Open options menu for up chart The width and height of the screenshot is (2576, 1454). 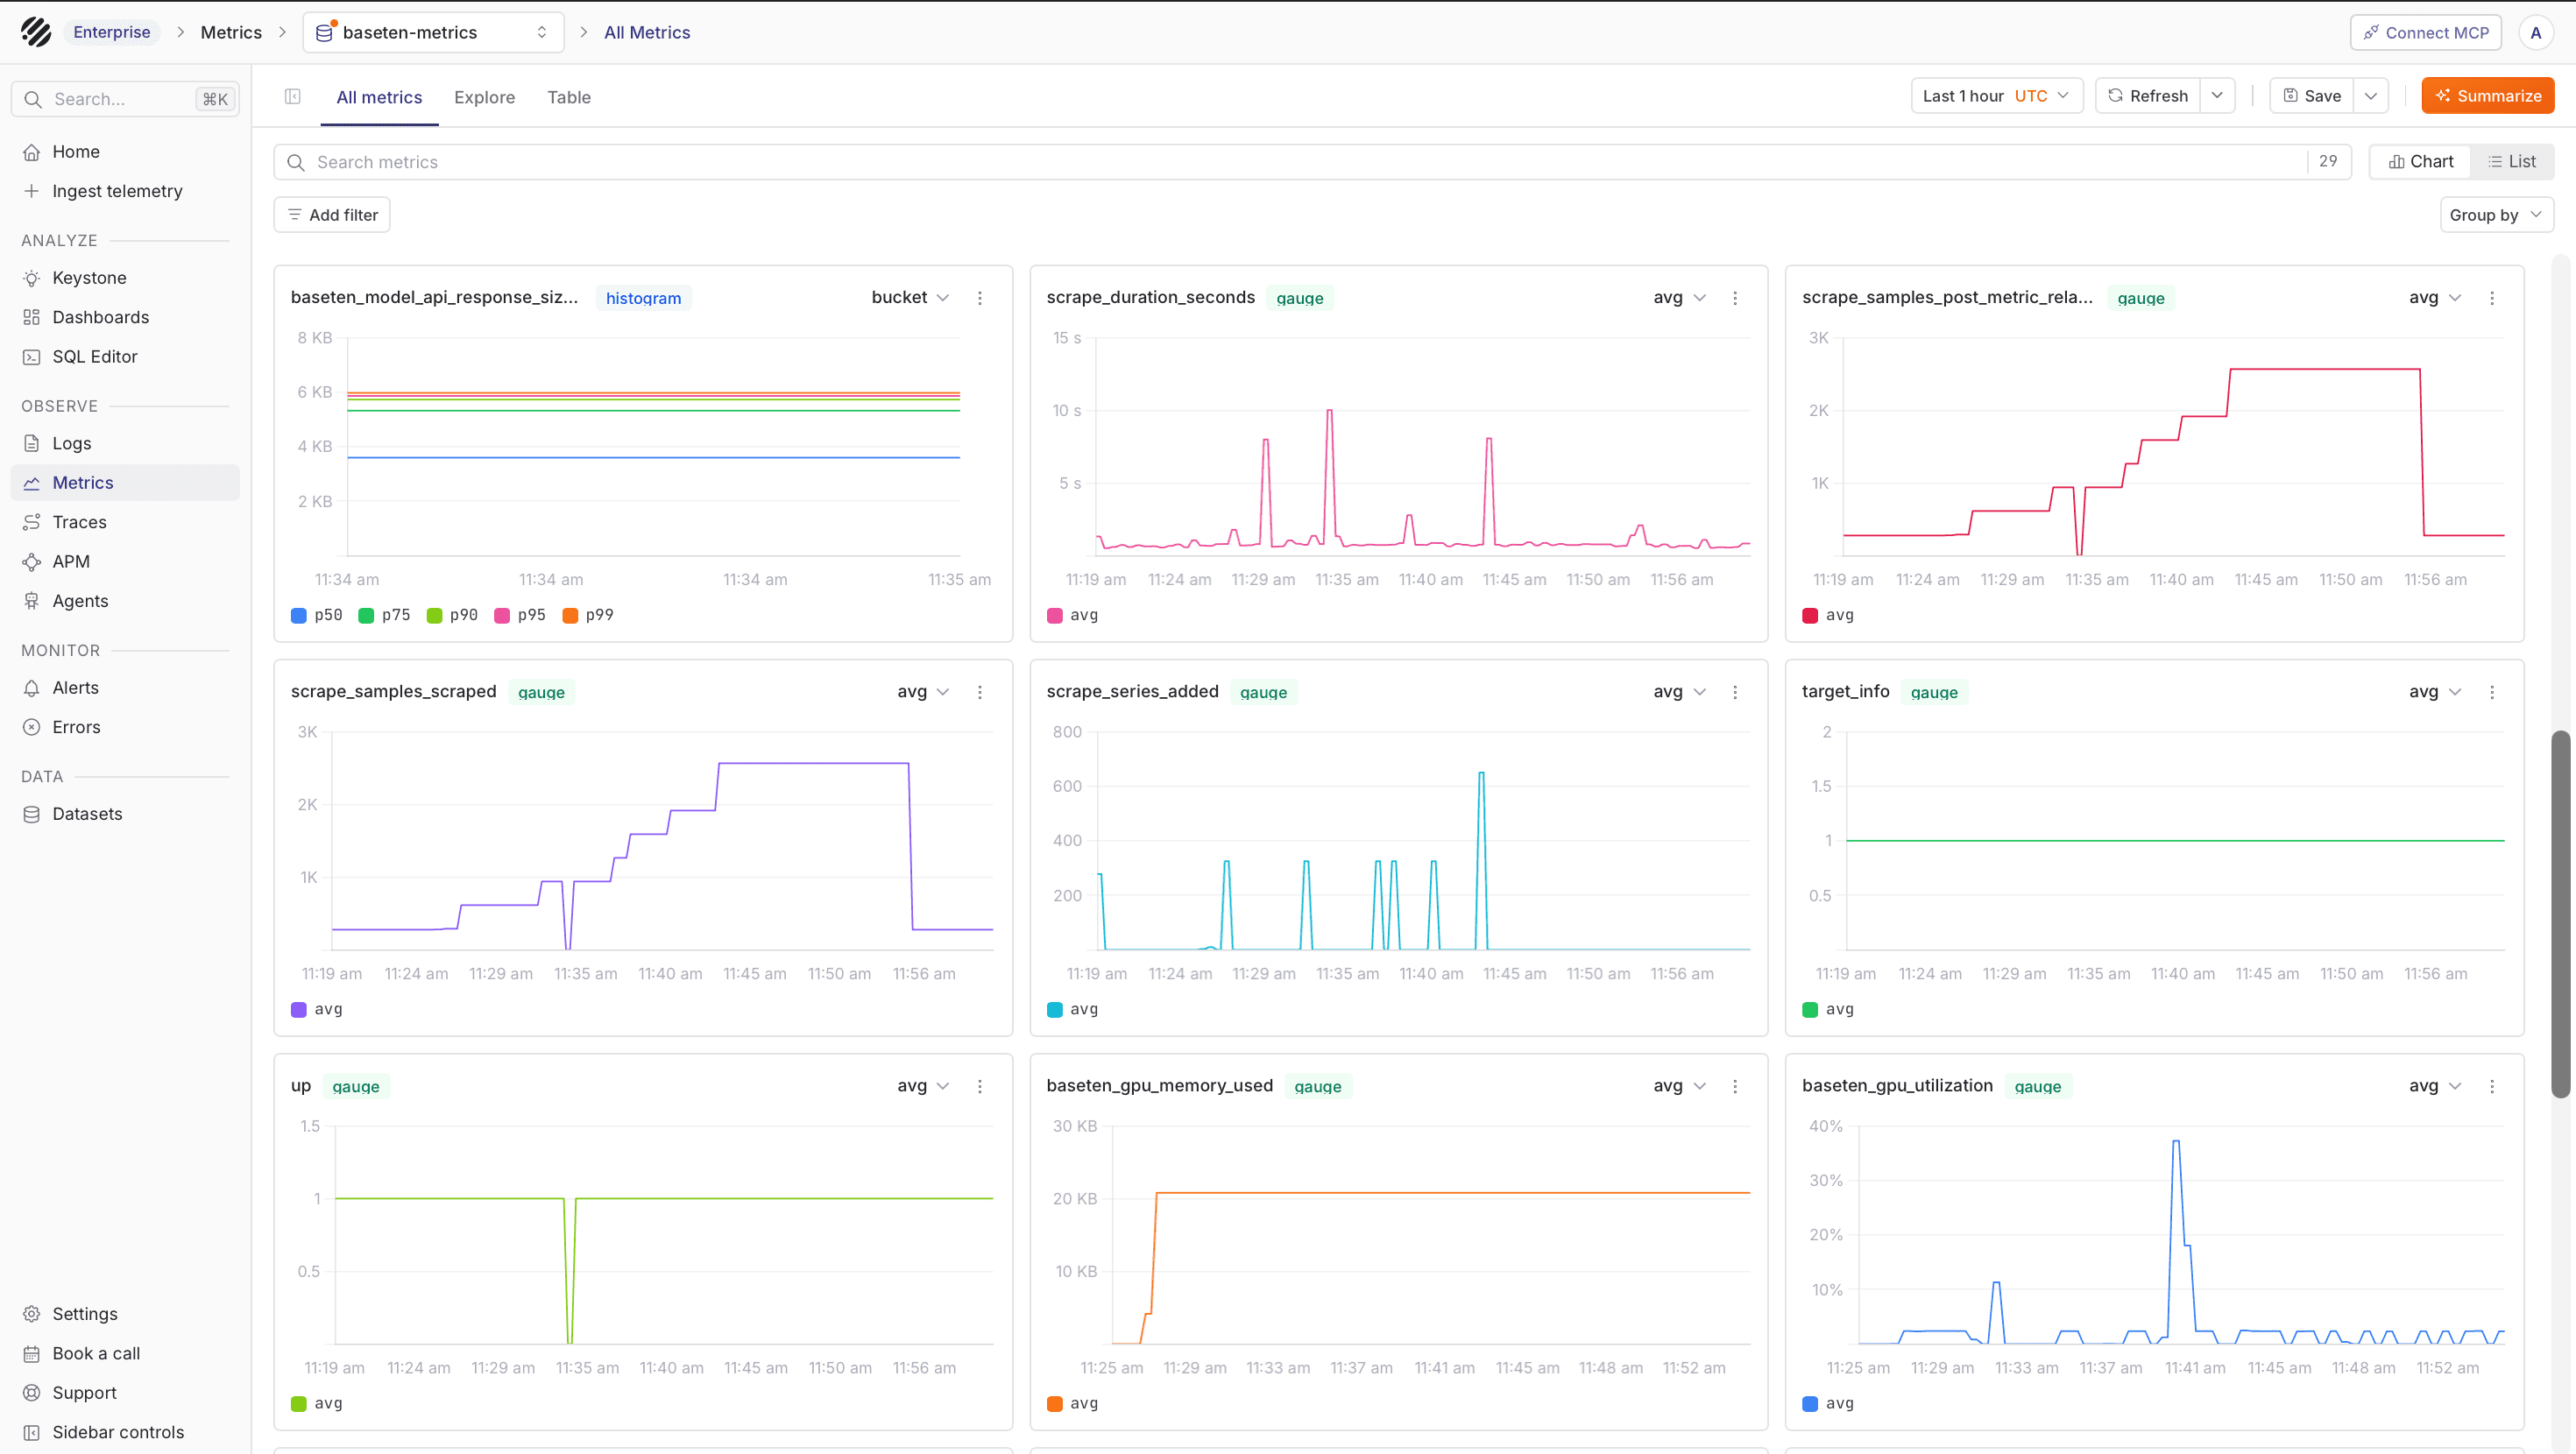[980, 1086]
